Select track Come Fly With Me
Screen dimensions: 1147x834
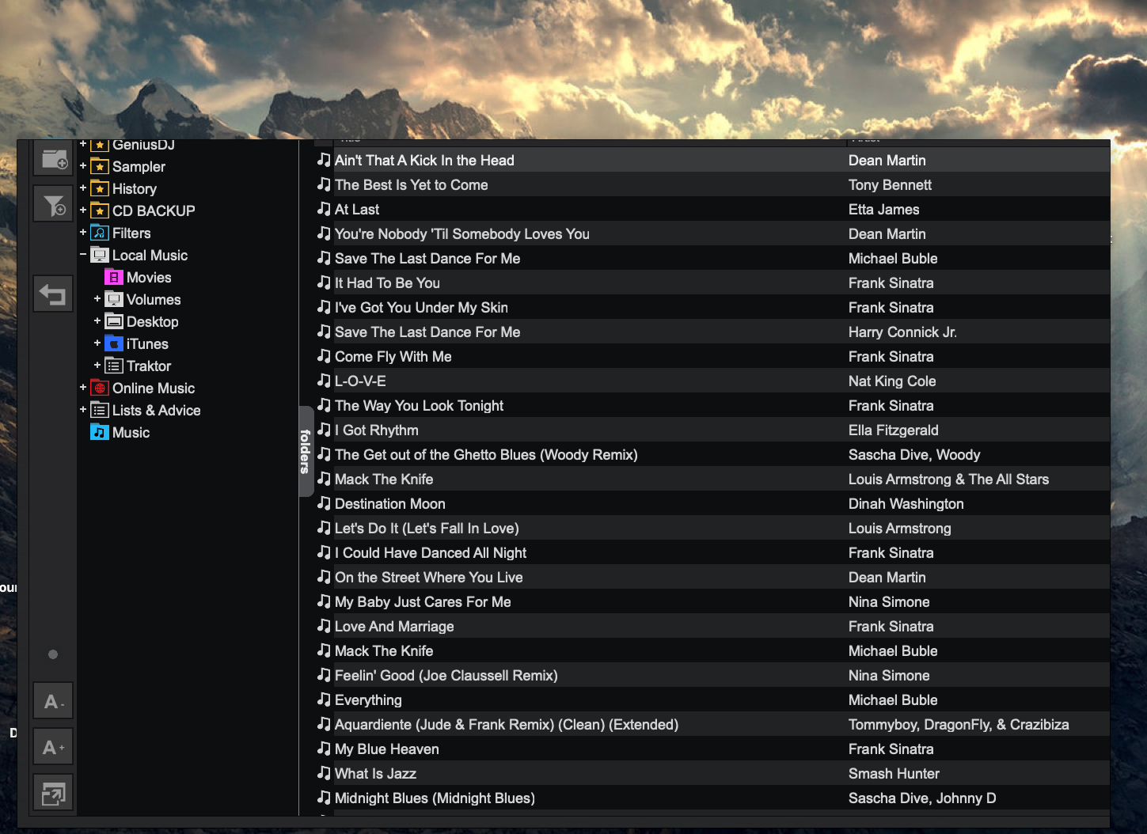click(393, 356)
